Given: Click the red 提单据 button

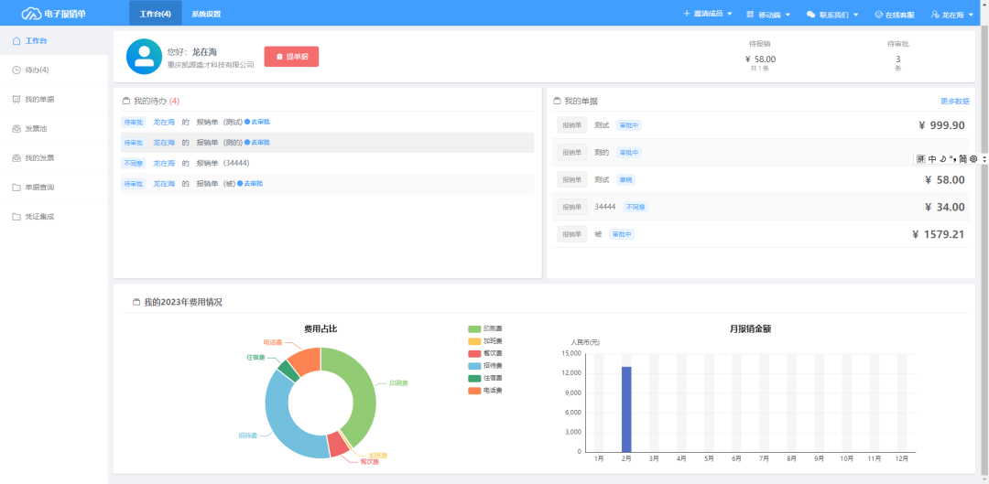Looking at the screenshot, I should [291, 57].
